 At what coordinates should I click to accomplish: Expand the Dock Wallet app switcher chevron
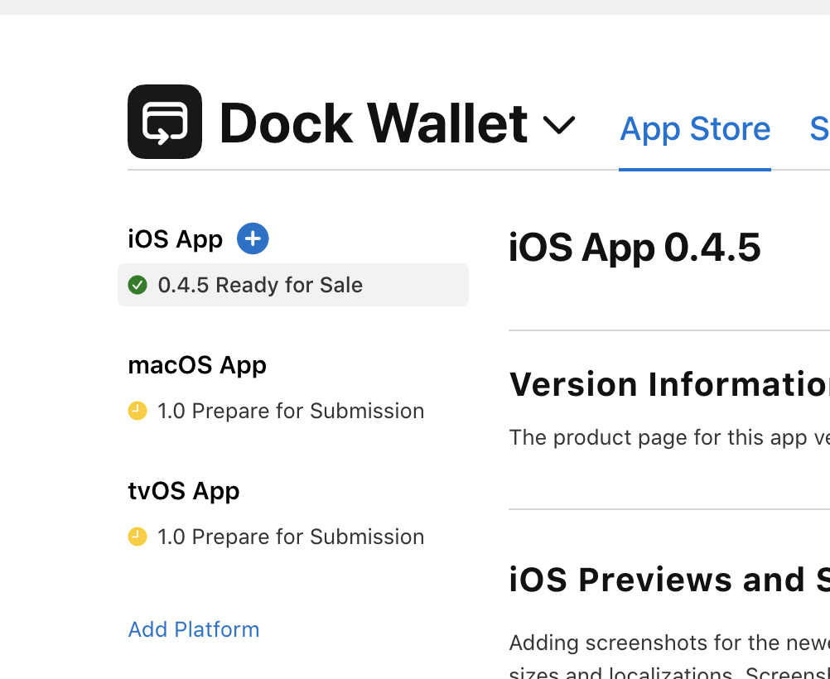pyautogui.click(x=559, y=125)
